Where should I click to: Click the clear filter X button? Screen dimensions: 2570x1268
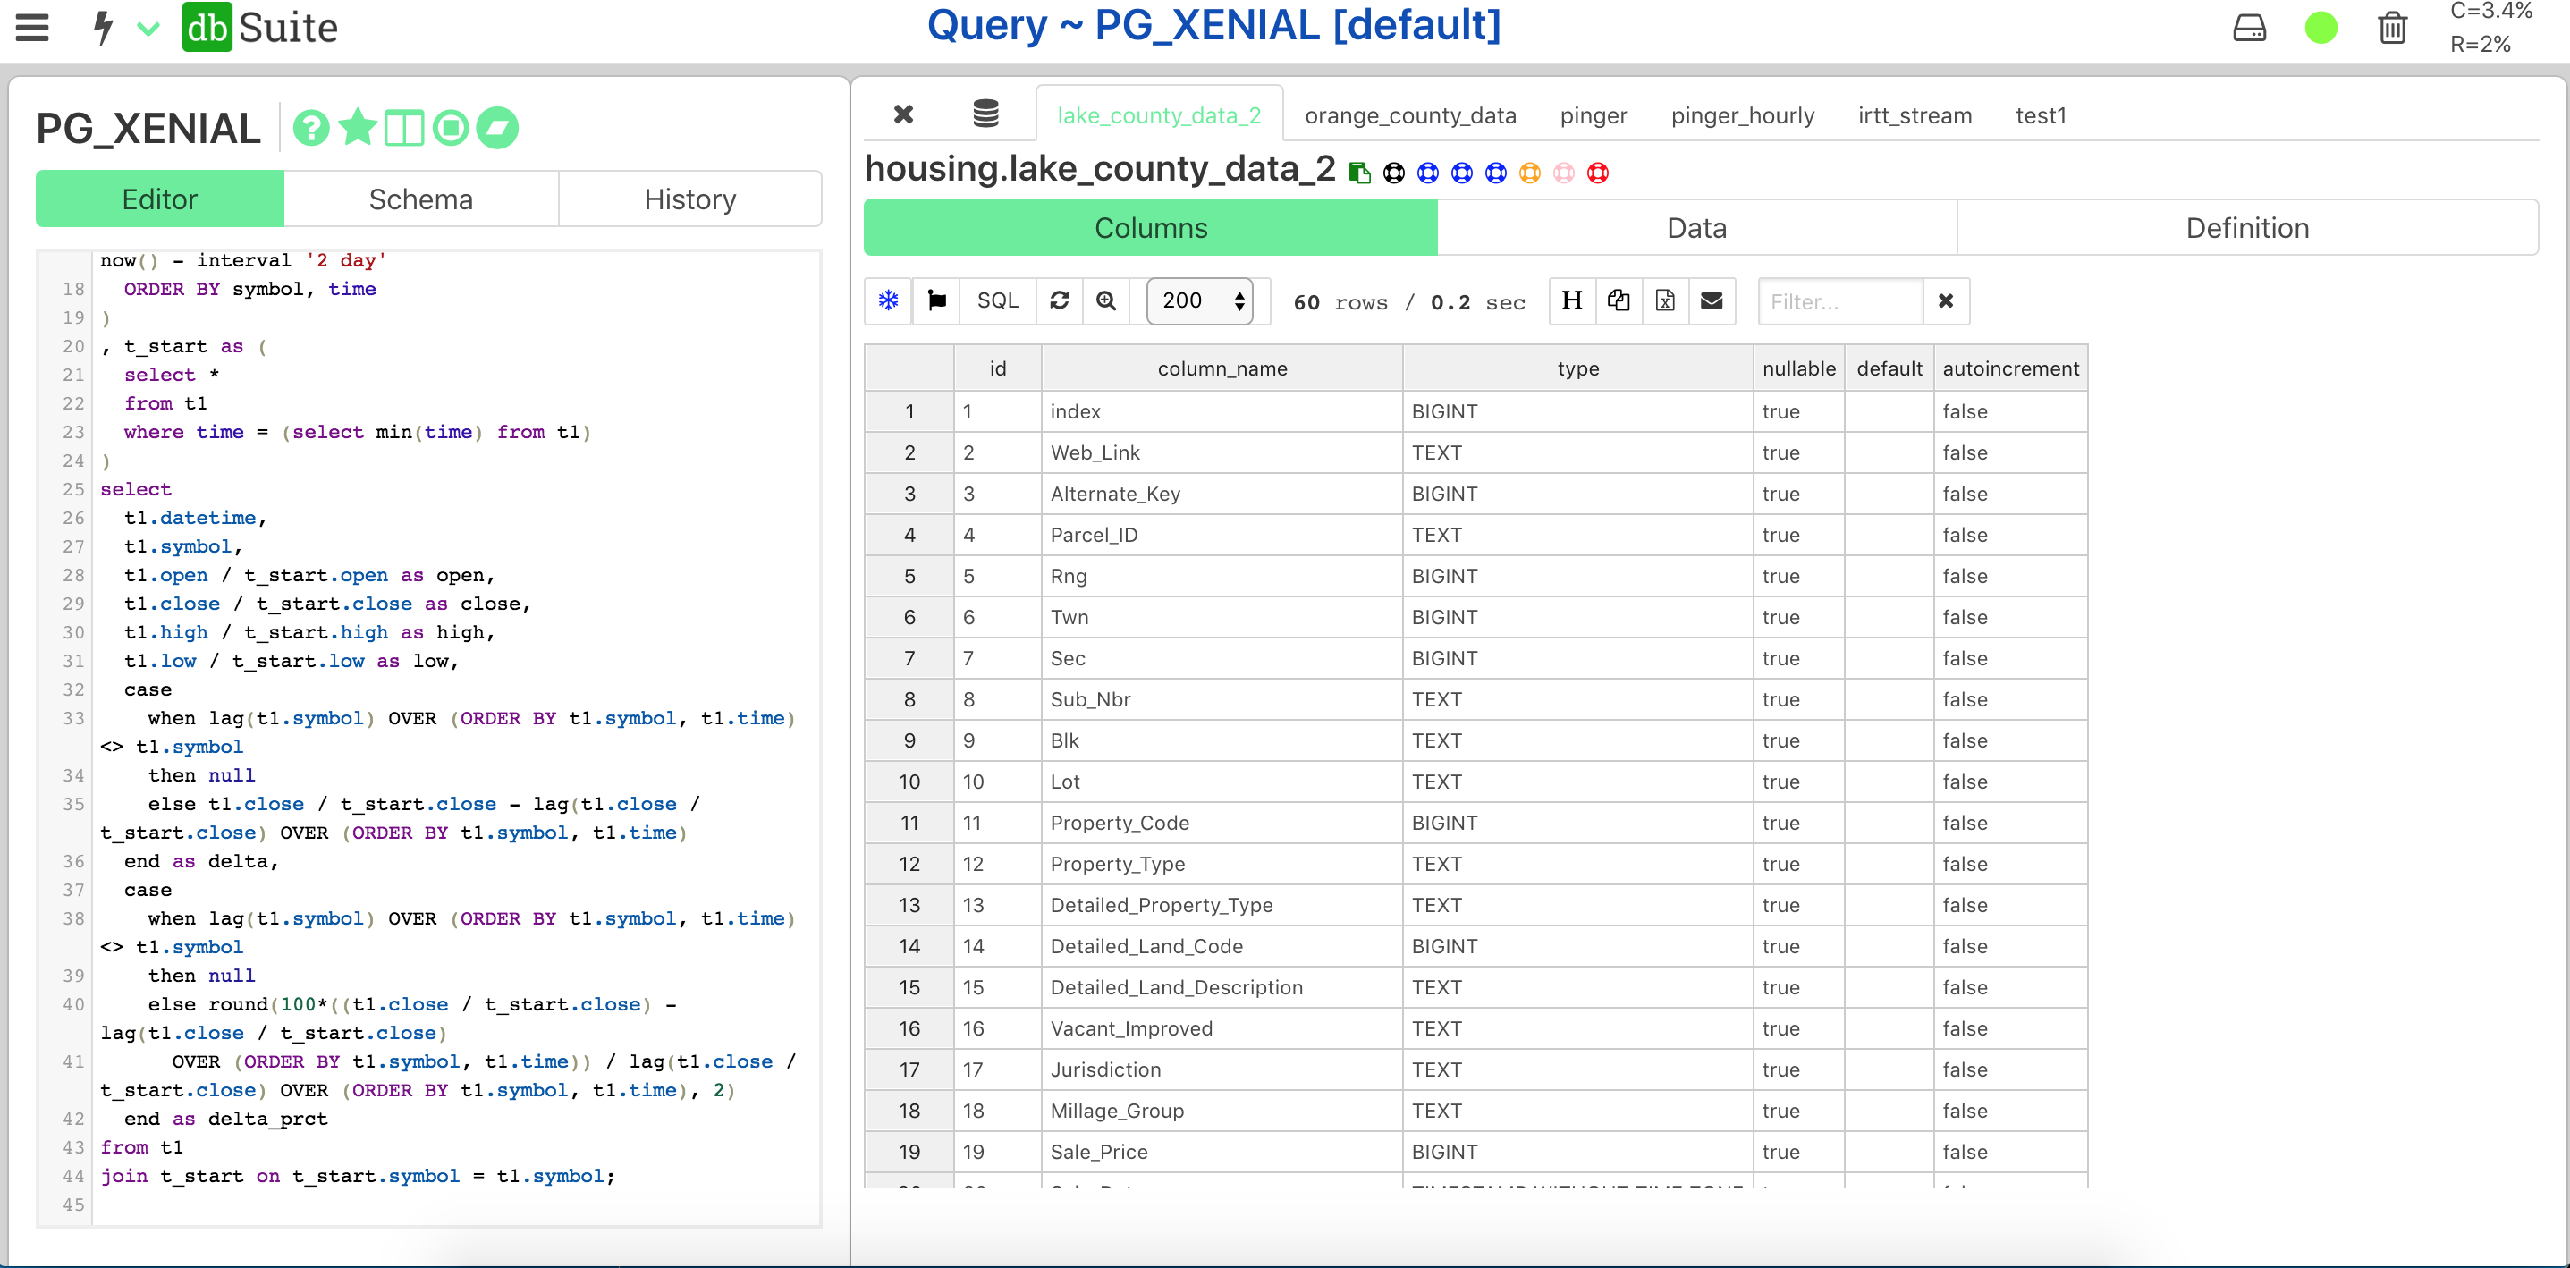[x=1947, y=301]
